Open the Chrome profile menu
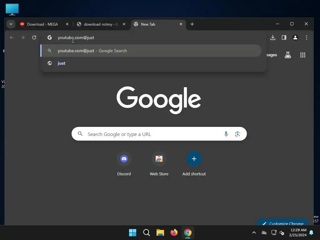 (295, 37)
